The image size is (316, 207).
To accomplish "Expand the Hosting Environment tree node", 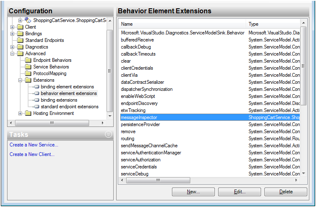I will 20,113.
